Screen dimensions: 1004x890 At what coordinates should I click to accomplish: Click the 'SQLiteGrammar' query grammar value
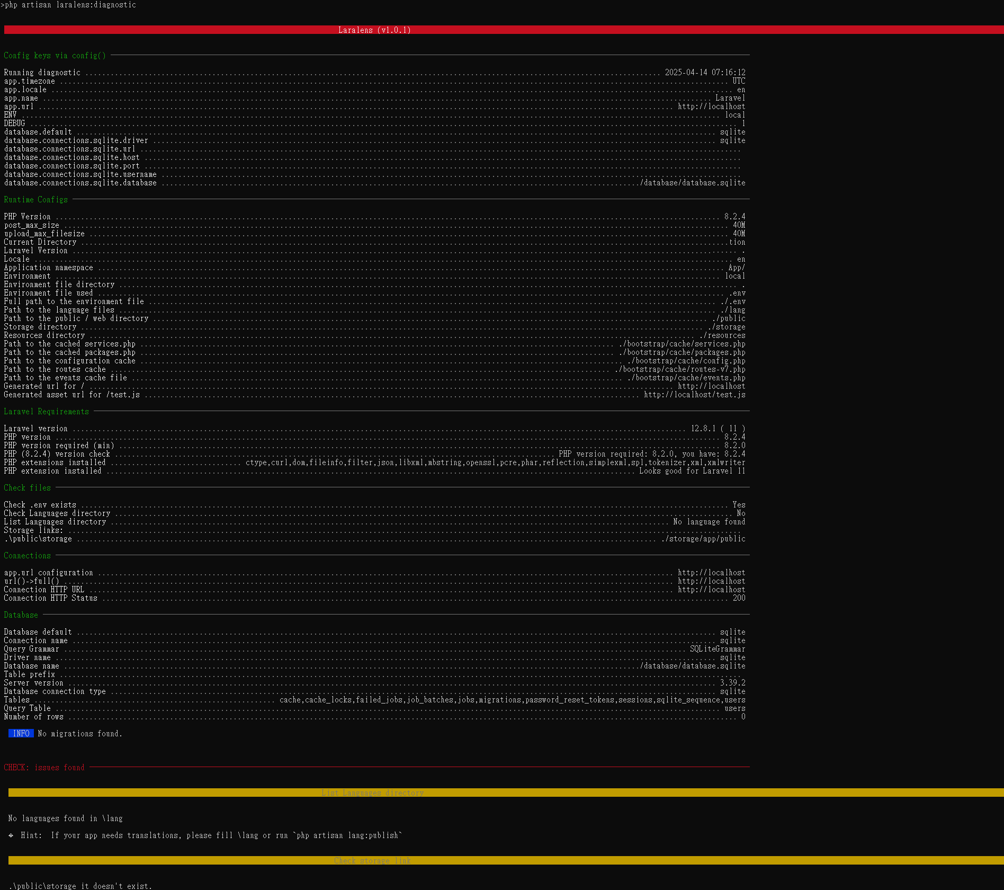(x=718, y=649)
